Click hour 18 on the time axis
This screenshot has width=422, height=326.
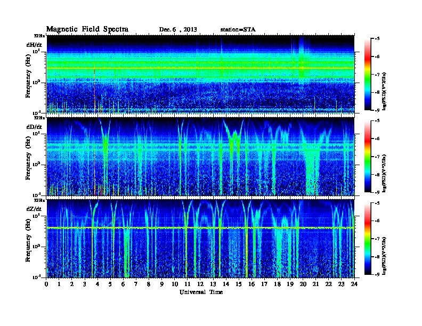click(x=277, y=284)
